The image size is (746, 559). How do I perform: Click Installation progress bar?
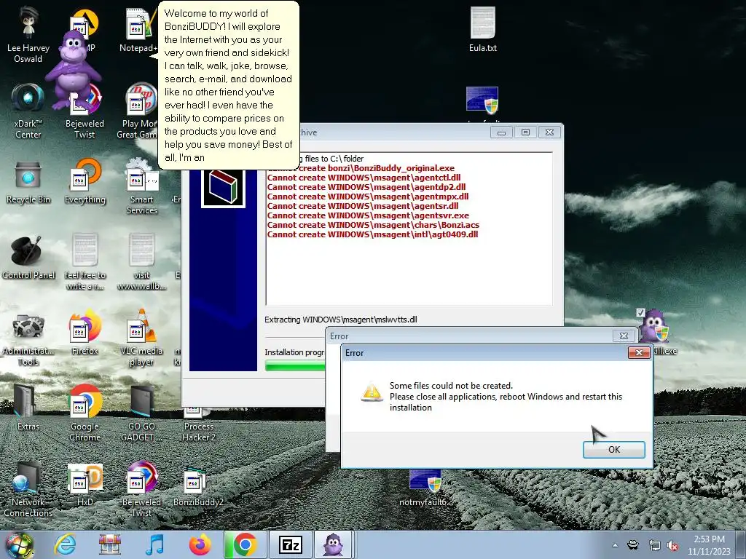click(295, 366)
